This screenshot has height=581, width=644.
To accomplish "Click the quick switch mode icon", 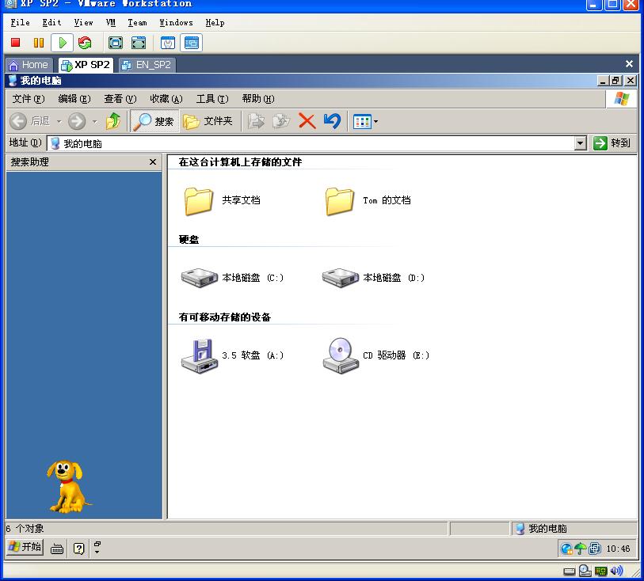I will coord(139,43).
